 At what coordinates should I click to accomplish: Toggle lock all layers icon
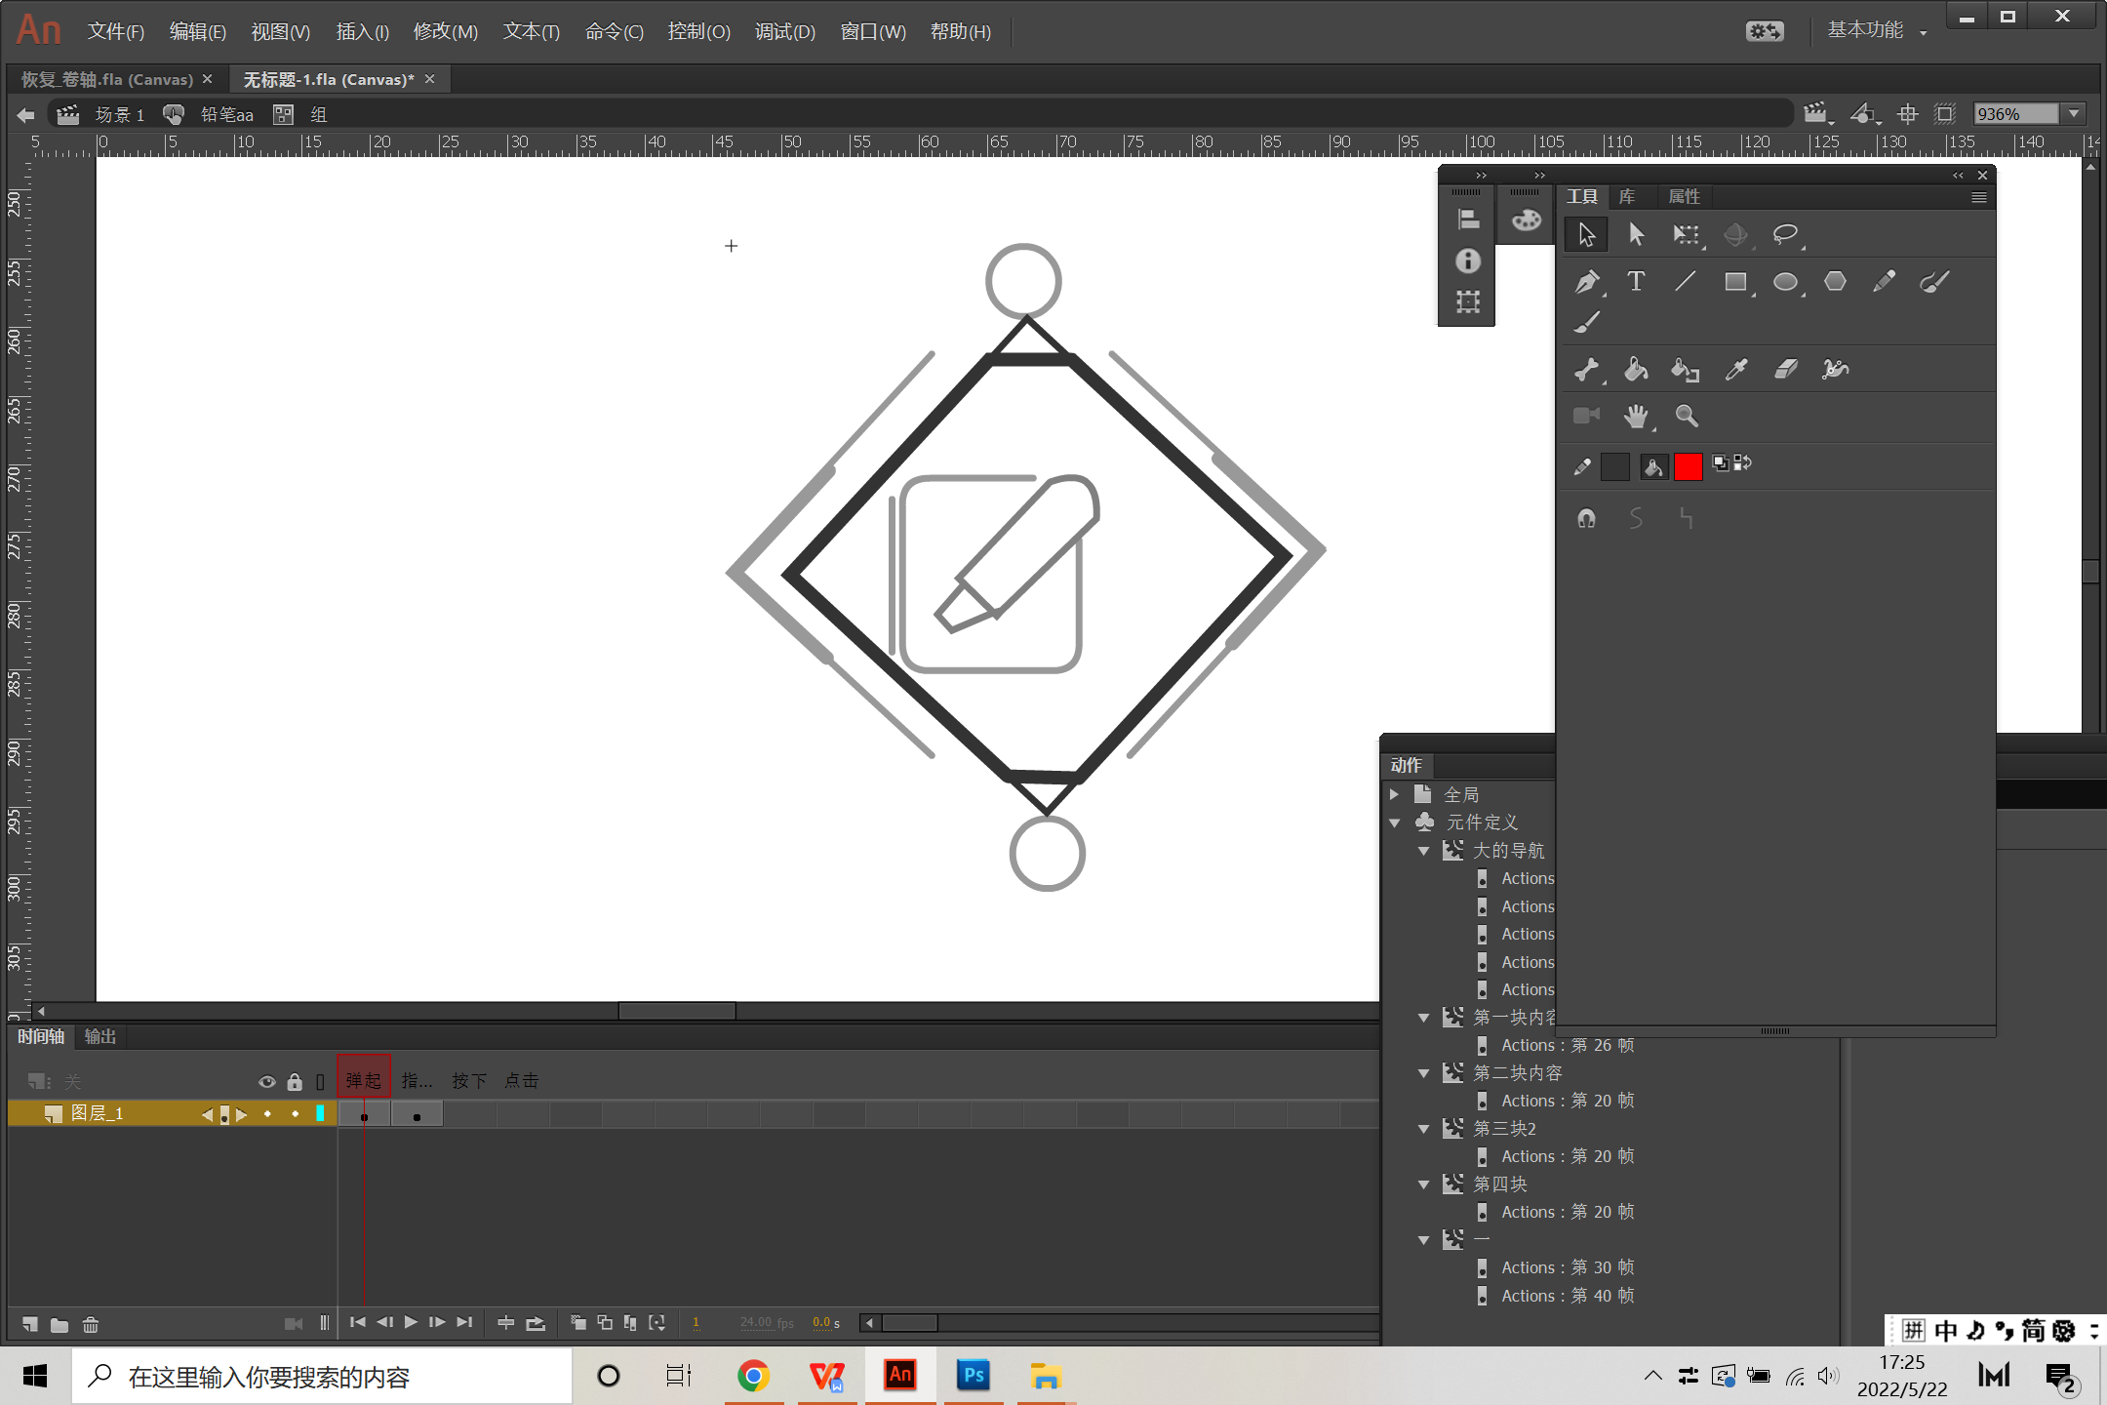[x=295, y=1081]
